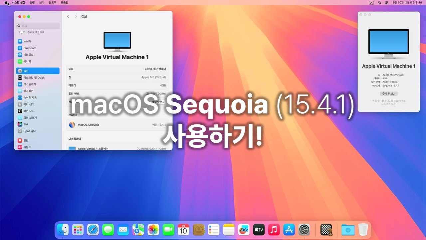
Task: Open the 시스템 설정 menu
Action: point(18,2)
